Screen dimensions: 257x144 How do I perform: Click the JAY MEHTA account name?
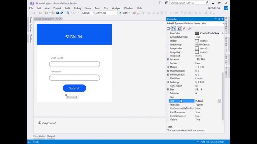tap(214, 8)
